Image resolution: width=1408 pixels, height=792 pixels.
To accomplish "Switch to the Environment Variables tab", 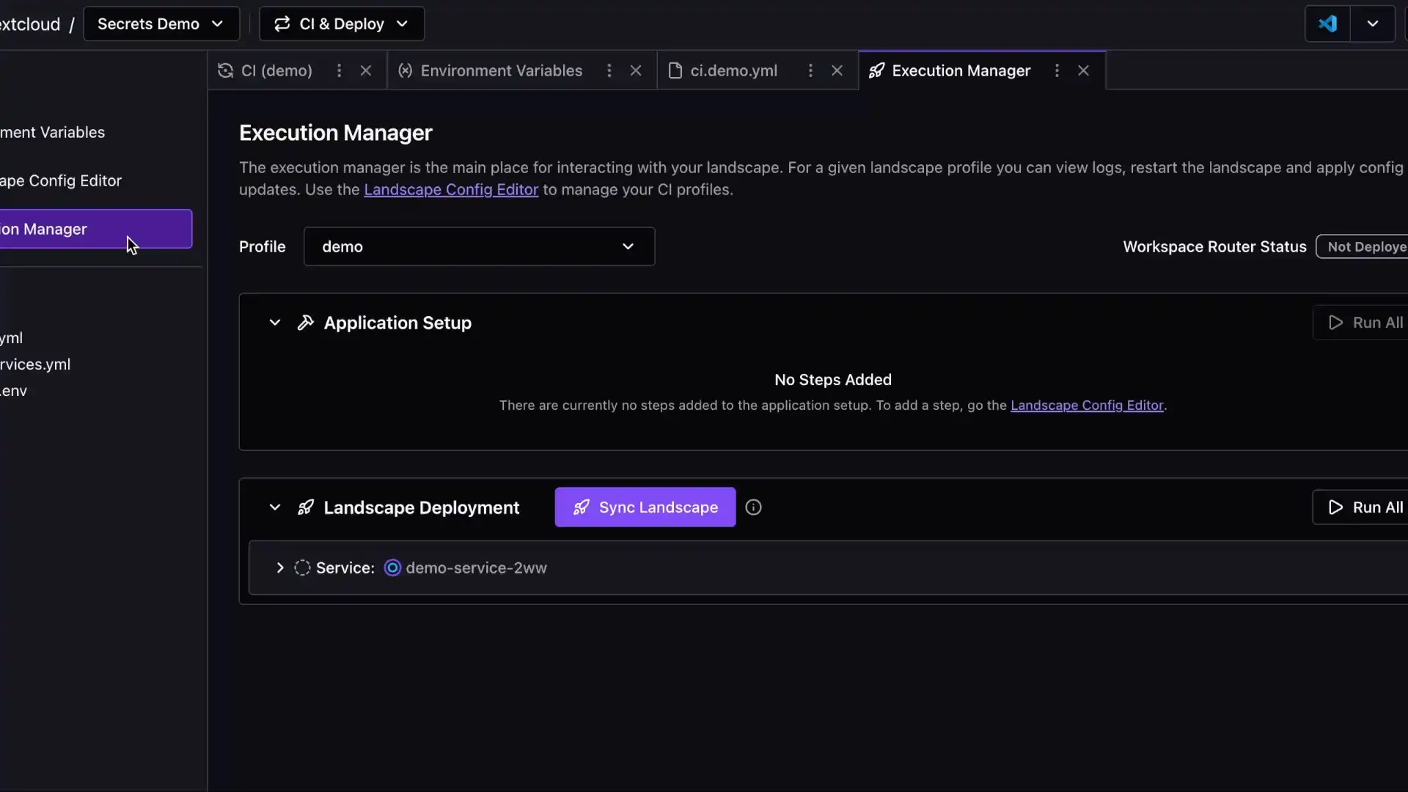I will coord(501,70).
